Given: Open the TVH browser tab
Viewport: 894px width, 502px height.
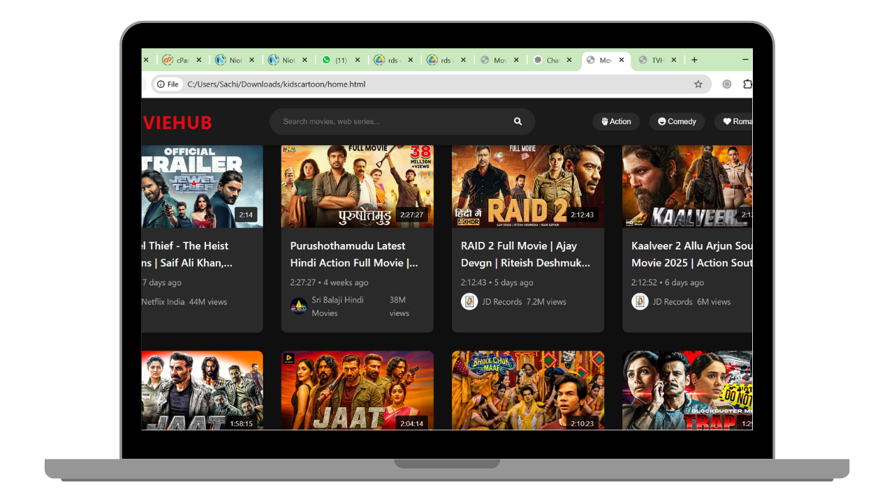Looking at the screenshot, I should (652, 61).
